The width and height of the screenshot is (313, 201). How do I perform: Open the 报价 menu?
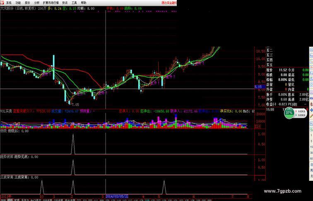(28, 3)
